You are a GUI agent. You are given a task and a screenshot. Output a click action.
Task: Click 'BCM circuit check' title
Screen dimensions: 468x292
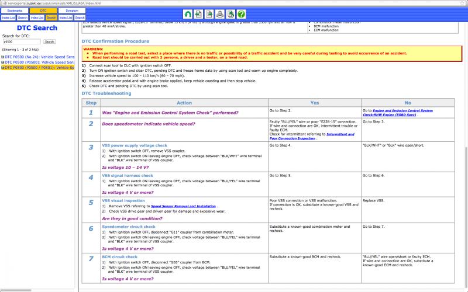pyautogui.click(x=120, y=256)
